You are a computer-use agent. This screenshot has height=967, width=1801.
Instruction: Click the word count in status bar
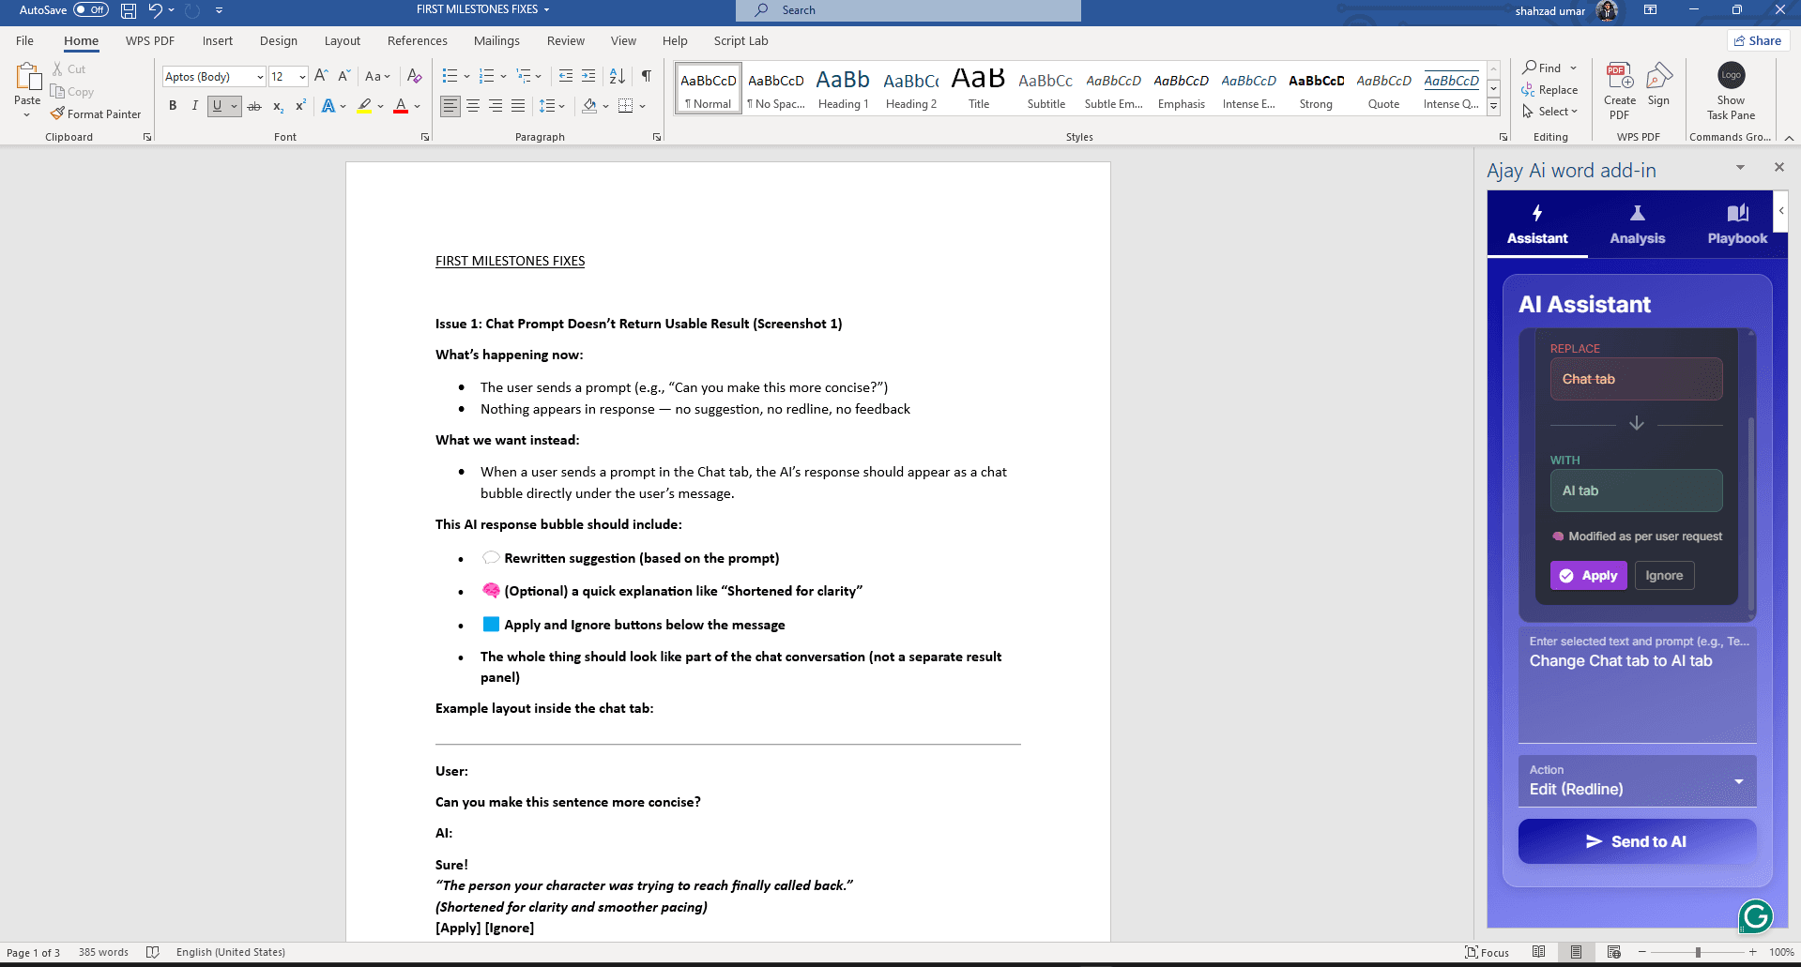(x=103, y=952)
